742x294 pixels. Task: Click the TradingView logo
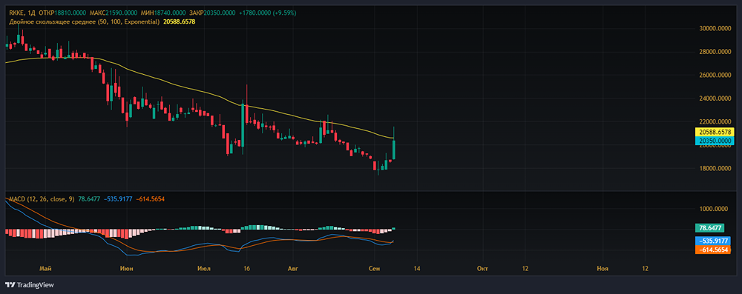tap(30, 284)
